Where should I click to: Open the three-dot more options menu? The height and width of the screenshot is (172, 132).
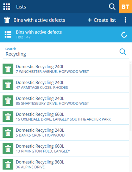tap(125, 20)
